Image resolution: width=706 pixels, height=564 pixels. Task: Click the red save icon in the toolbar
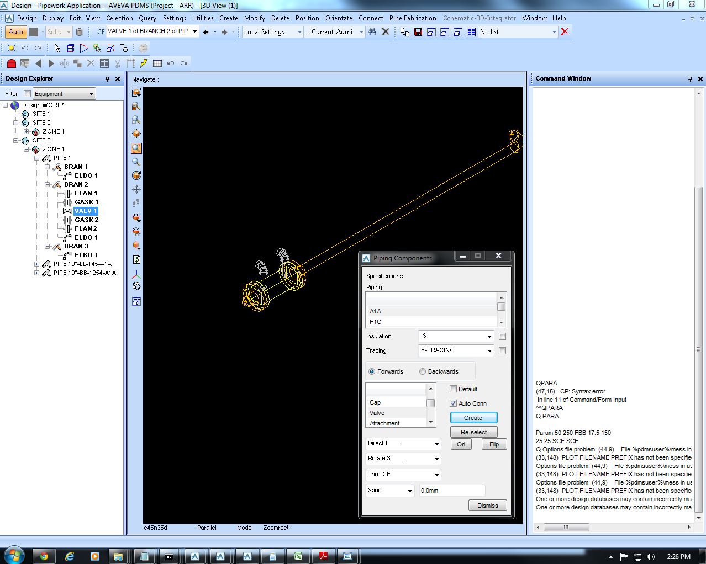tap(418, 32)
